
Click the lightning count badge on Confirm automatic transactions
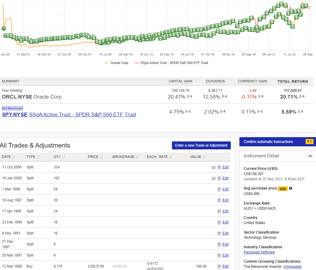[x=309, y=141]
